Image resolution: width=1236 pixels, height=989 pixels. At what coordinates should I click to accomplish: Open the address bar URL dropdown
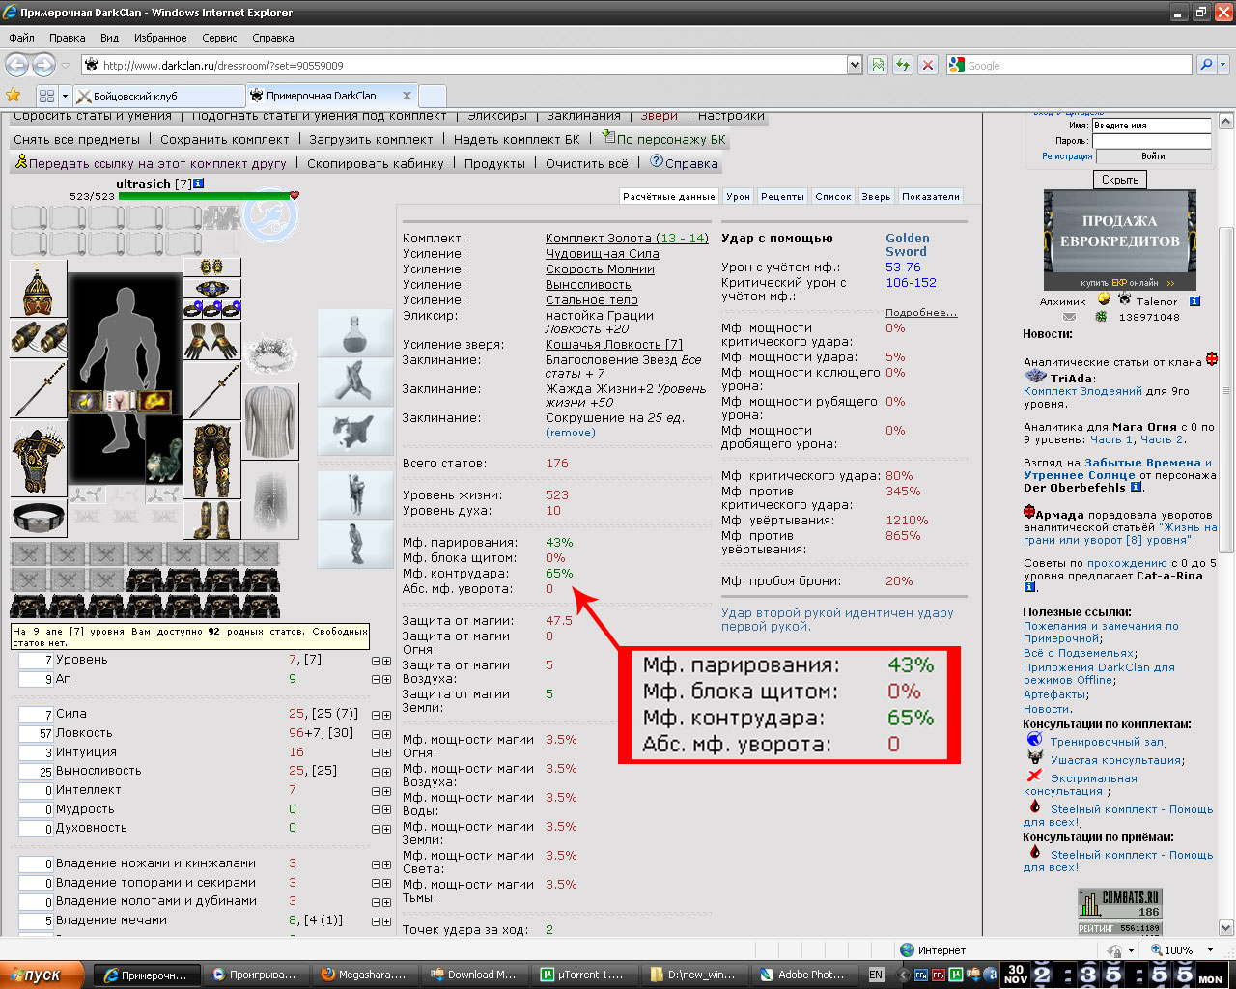click(x=855, y=65)
